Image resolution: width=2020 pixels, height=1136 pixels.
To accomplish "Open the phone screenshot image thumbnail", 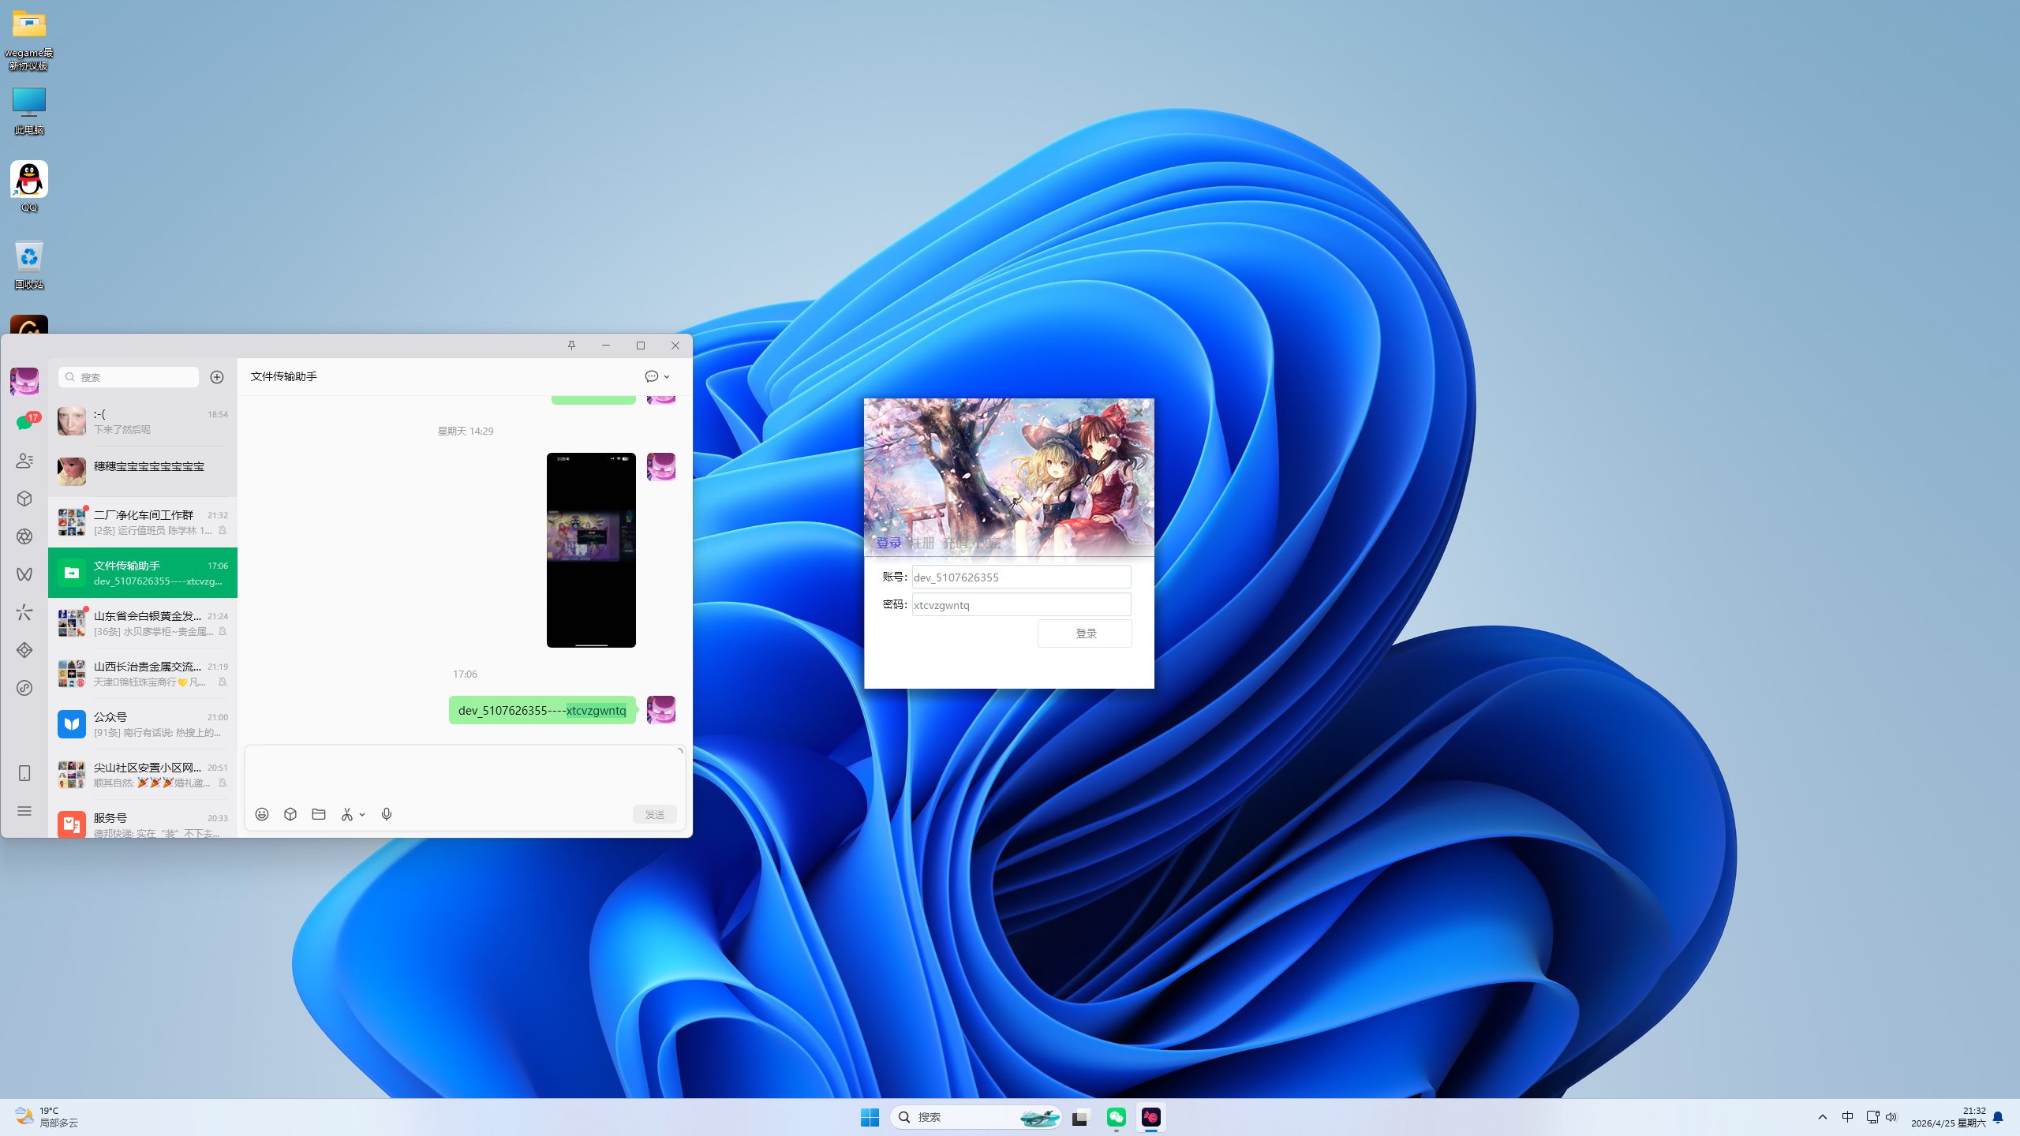I will tap(591, 550).
